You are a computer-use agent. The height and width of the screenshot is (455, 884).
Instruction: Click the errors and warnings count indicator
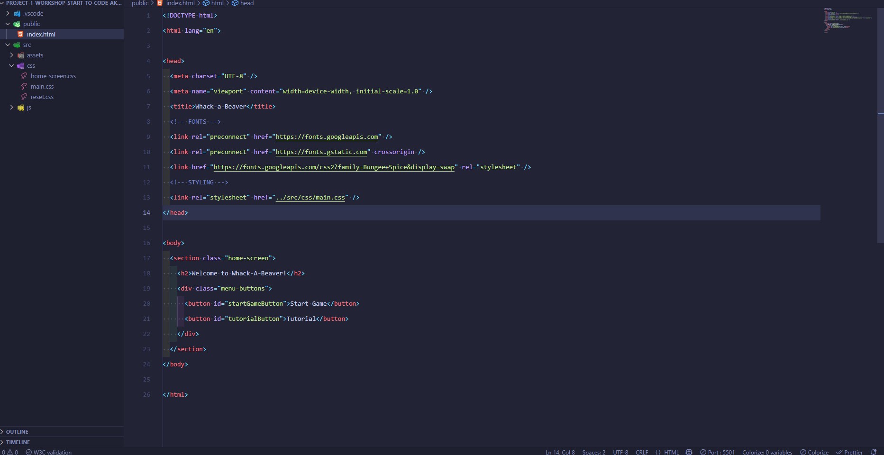[10, 452]
